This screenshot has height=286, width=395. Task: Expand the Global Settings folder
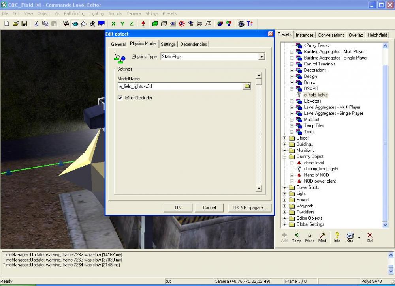(284, 224)
